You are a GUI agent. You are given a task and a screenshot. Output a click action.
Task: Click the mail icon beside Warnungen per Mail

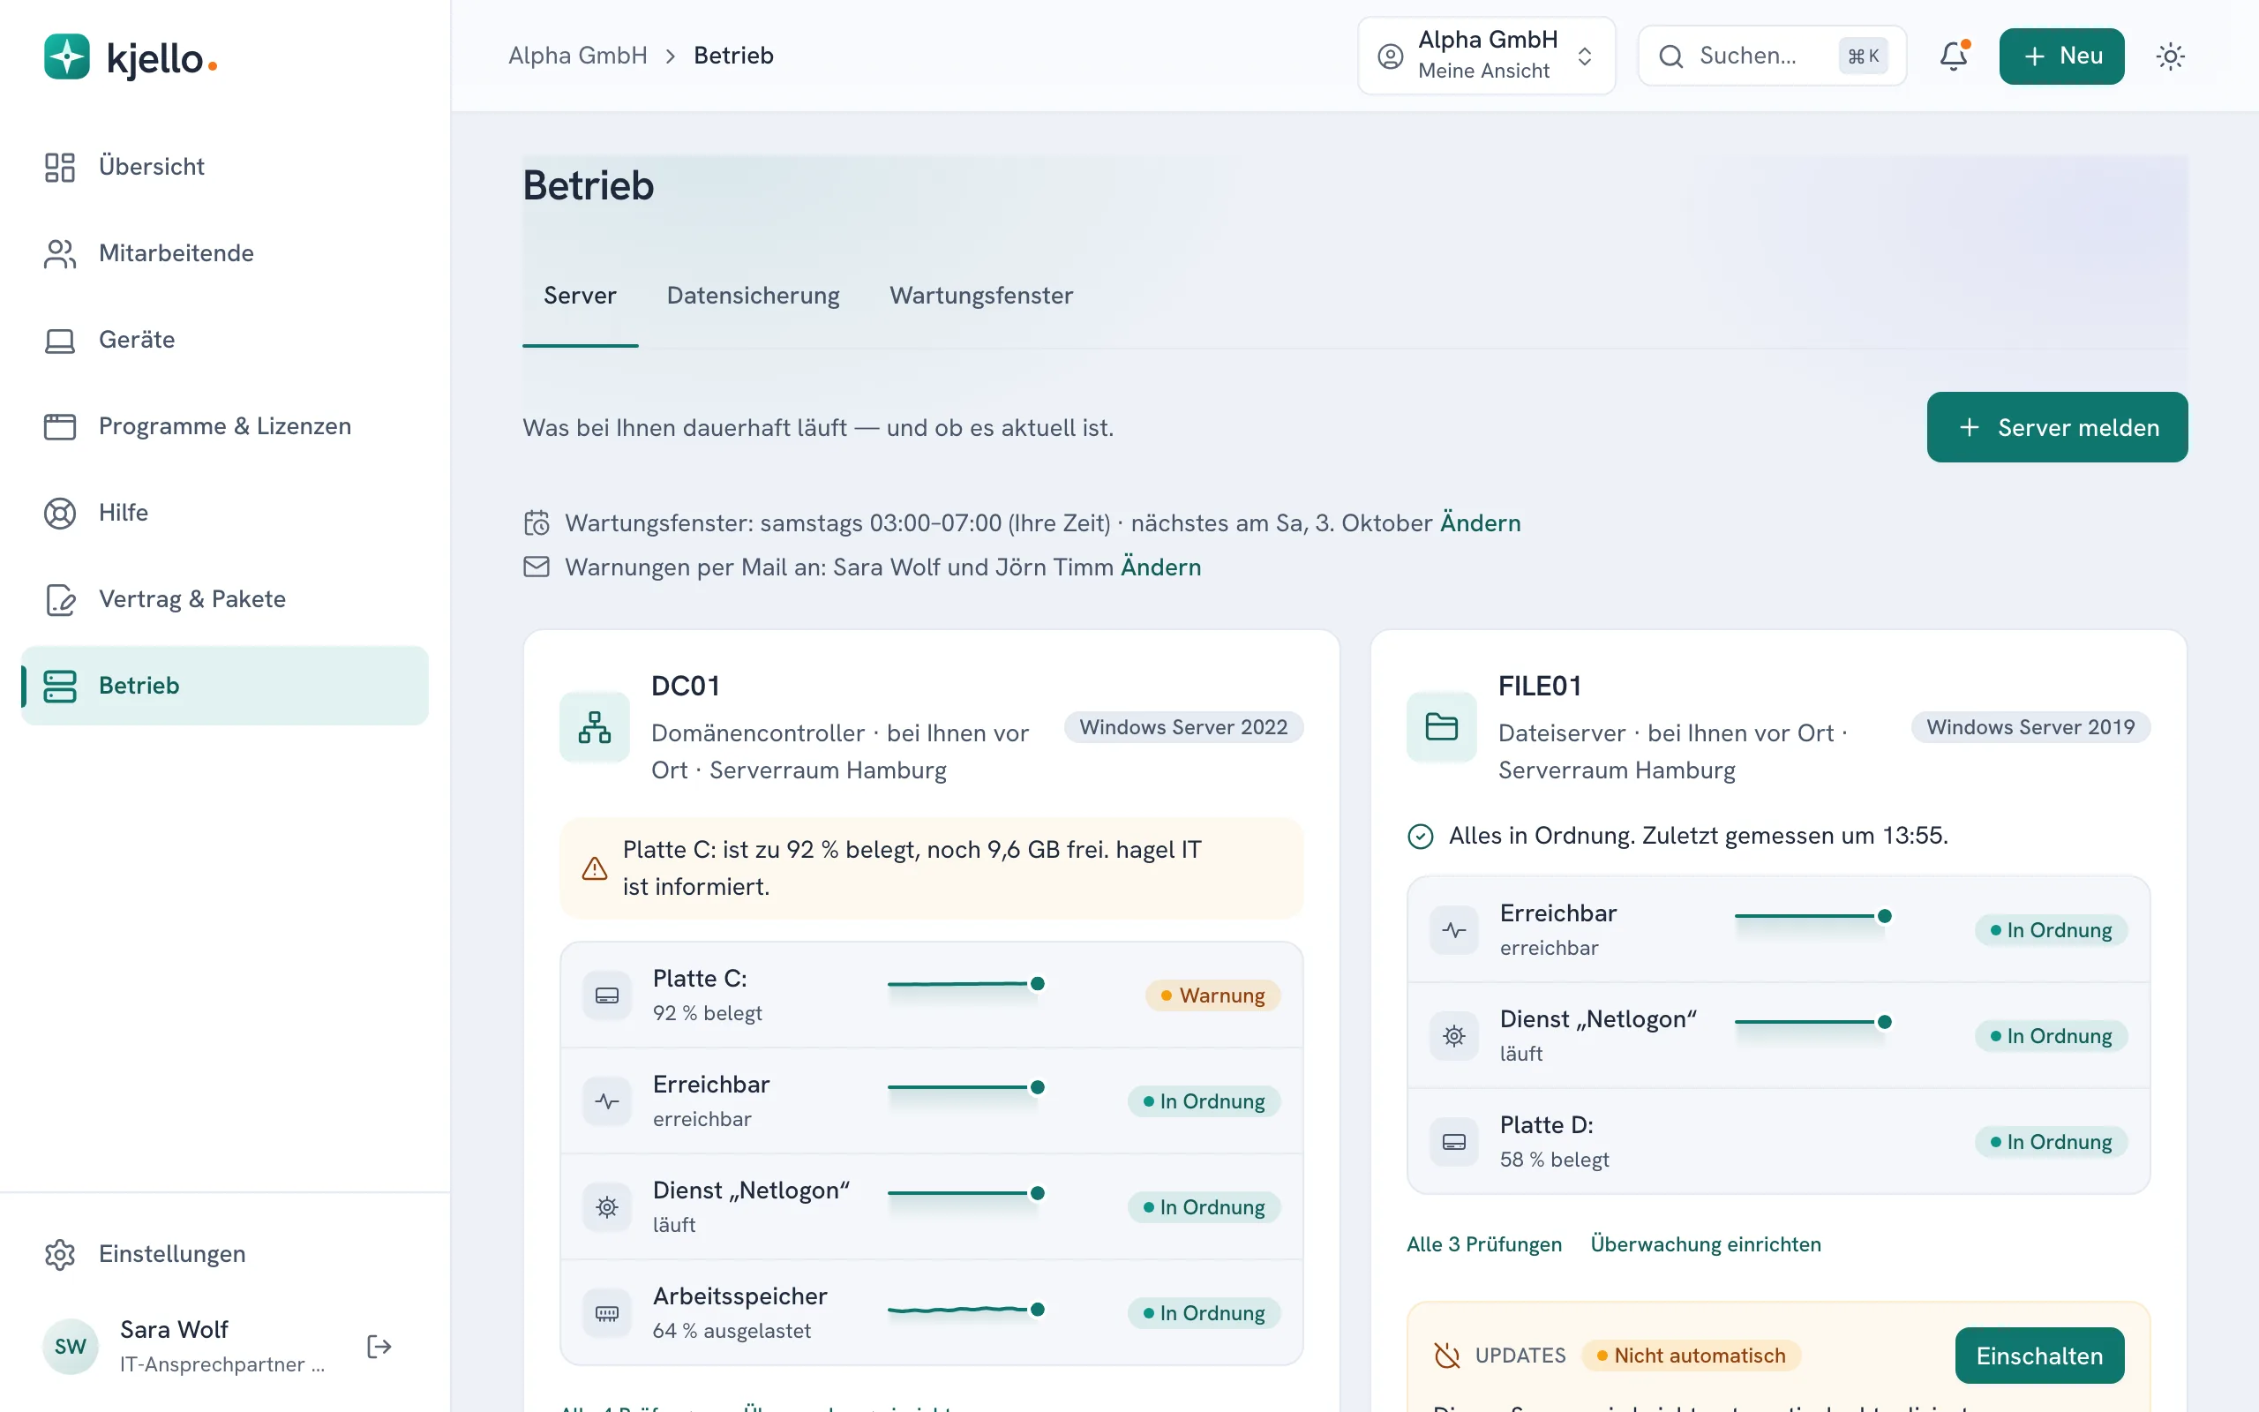click(537, 567)
